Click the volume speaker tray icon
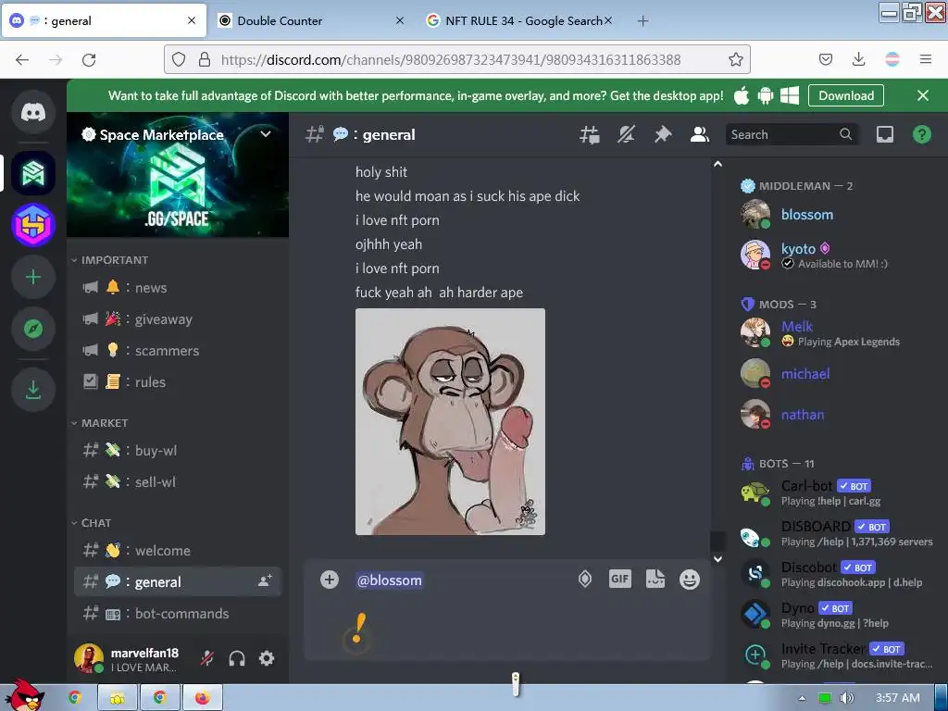948x711 pixels. (846, 698)
